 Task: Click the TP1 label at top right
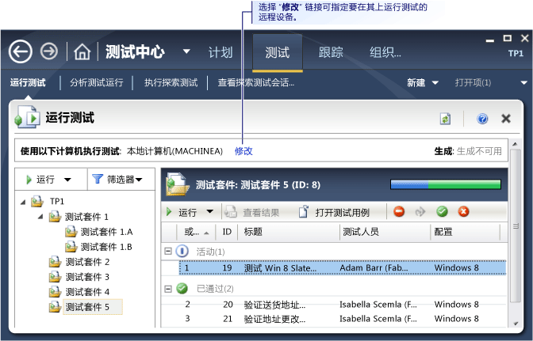pyautogui.click(x=516, y=54)
